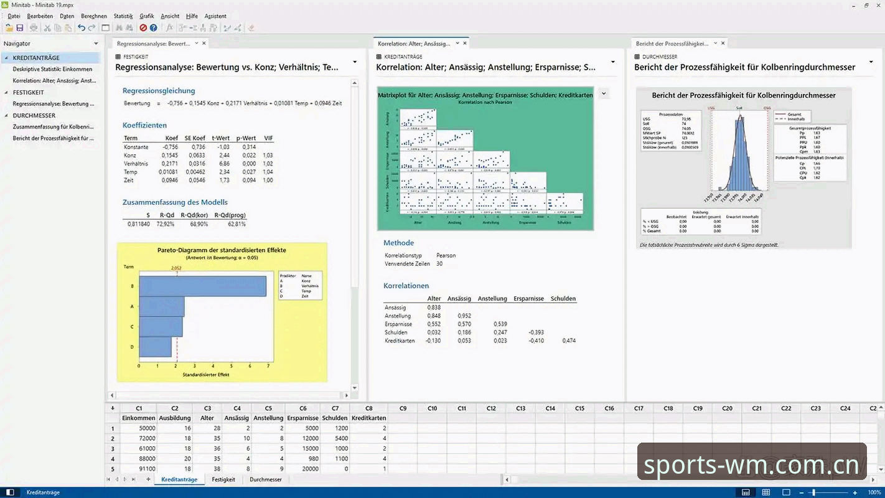Add a new worksheet with plus button

click(x=148, y=479)
